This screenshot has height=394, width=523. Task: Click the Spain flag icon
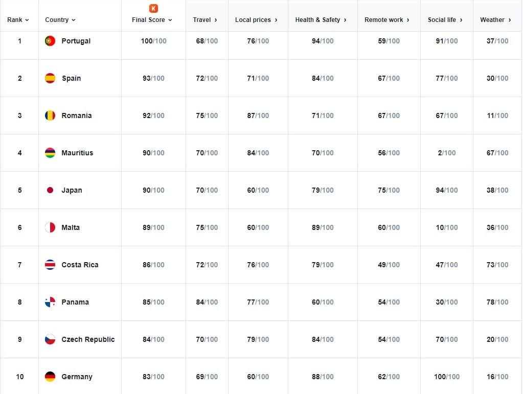coord(50,78)
